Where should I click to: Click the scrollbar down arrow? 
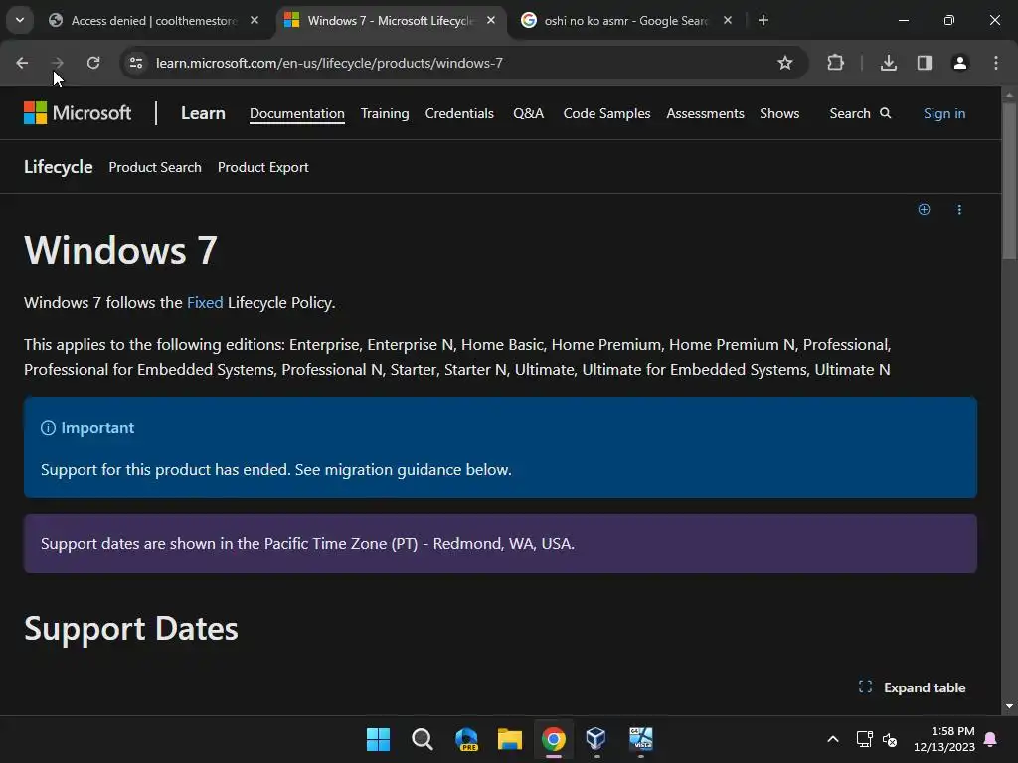[x=1009, y=706]
